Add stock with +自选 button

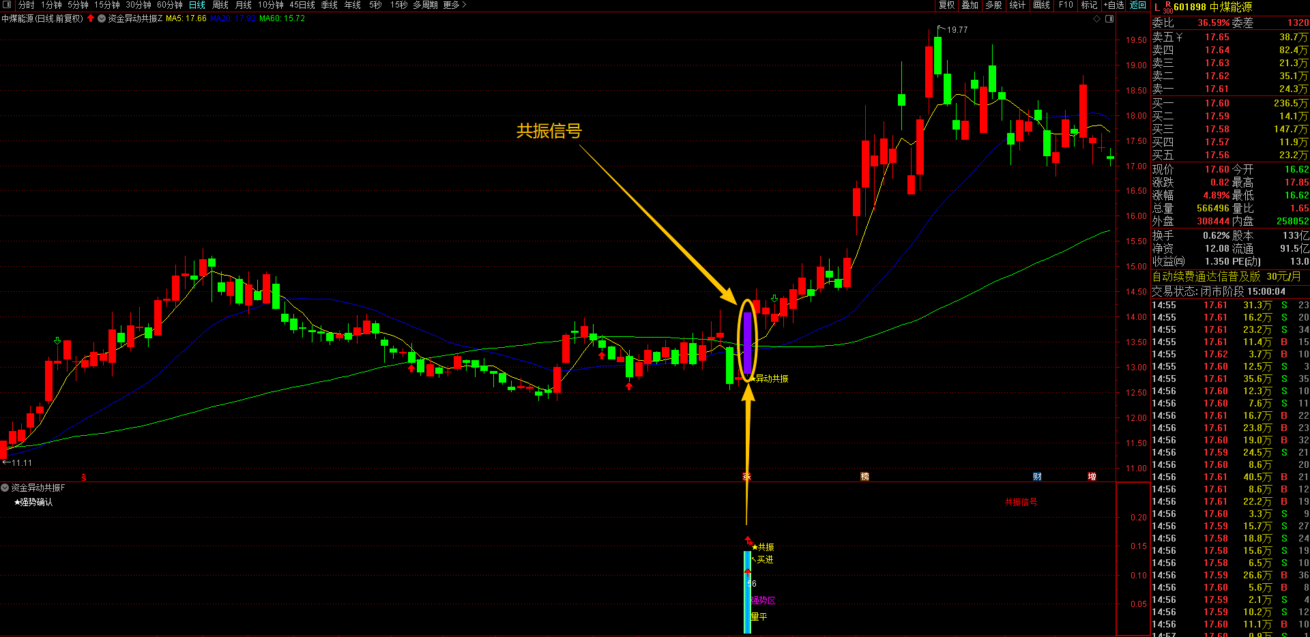tap(1114, 5)
